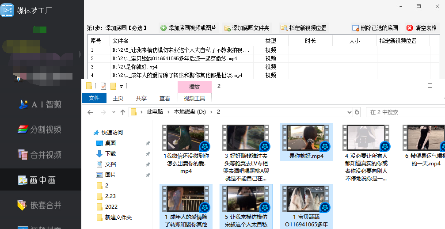This screenshot has height=229, width=445.
Task: Click the refresh button in address bar
Action: pos(357,112)
